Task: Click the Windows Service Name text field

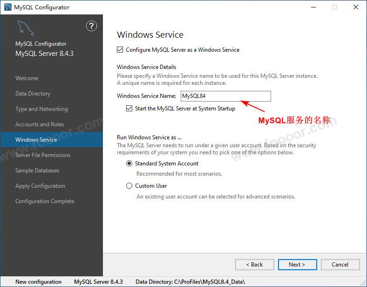Action: point(225,96)
